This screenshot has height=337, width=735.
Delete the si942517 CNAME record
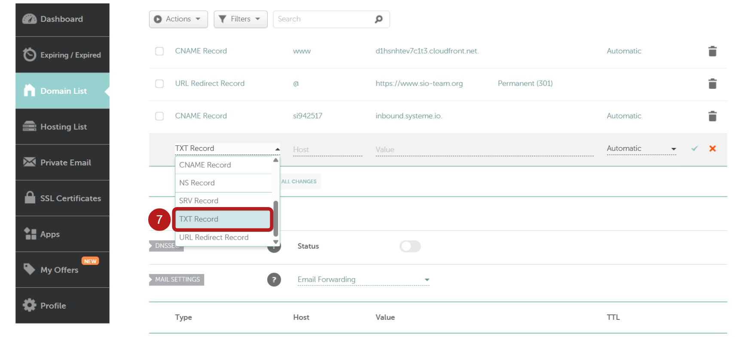[x=712, y=116]
